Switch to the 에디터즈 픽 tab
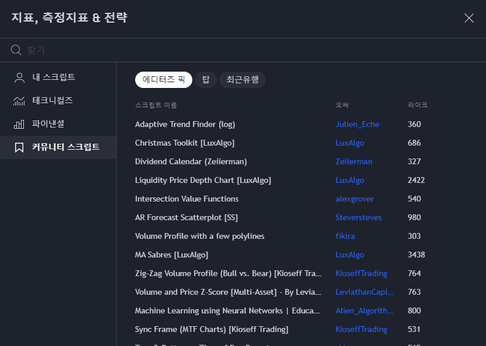 [164, 80]
